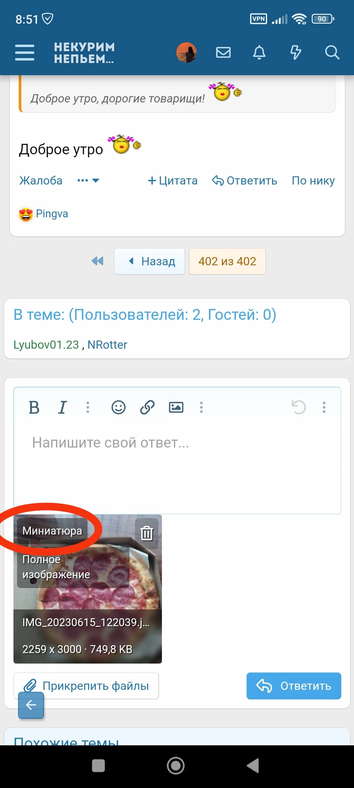Open the forum search magnifier
Screen dimensions: 354x788
click(332, 53)
